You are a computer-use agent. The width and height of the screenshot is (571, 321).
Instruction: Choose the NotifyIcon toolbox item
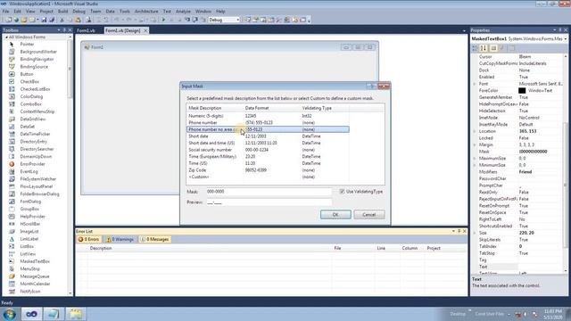pyautogui.click(x=30, y=292)
